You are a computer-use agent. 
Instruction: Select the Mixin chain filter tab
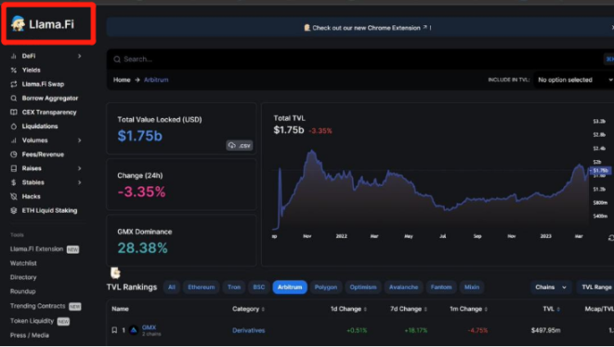point(472,287)
